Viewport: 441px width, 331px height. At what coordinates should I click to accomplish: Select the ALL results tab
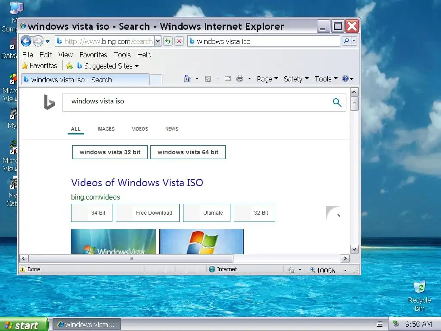76,129
